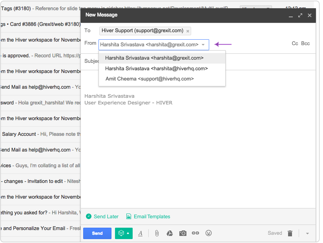Open the emoji picker smiley icon
The width and height of the screenshot is (323, 243).
click(208, 233)
